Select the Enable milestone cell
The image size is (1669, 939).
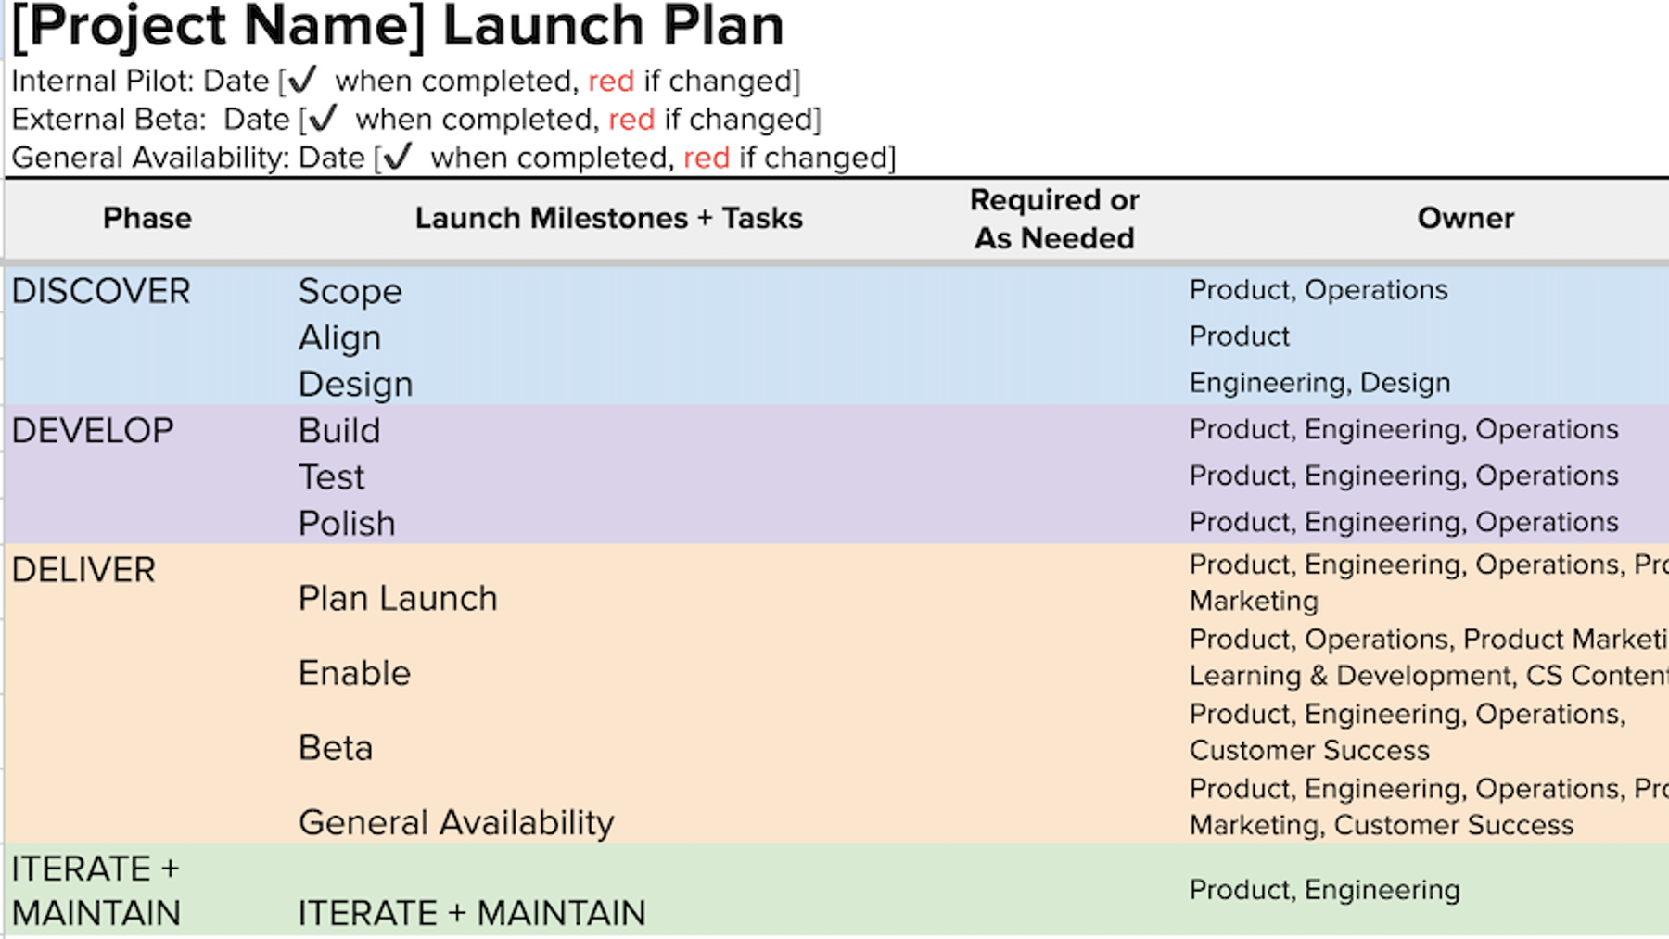(x=354, y=673)
